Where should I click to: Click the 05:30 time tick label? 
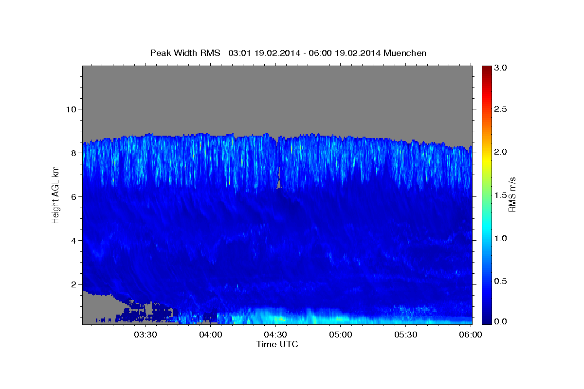point(405,335)
